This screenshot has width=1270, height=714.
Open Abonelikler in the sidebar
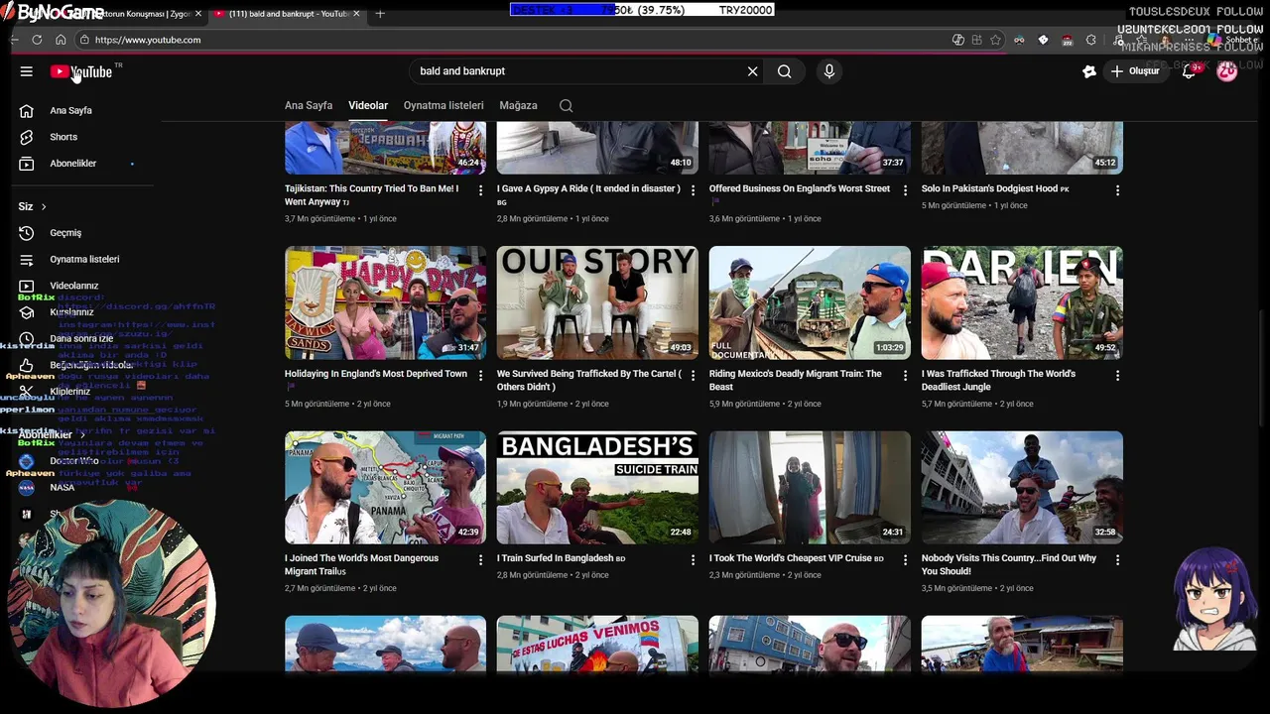click(73, 164)
